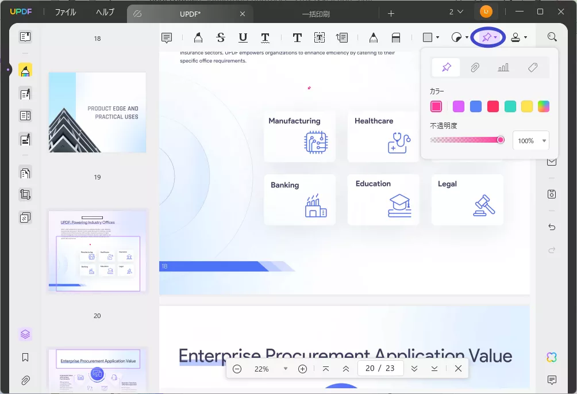Viewport: 577px width, 394px height.
Task: Open the rectangle shape dropdown arrow
Action: click(437, 37)
